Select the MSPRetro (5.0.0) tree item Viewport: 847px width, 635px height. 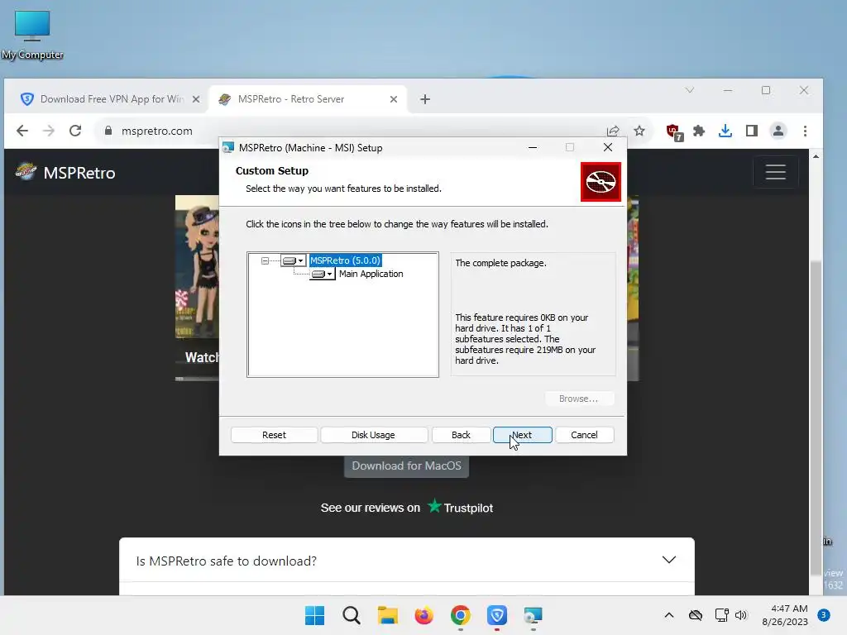pyautogui.click(x=345, y=260)
